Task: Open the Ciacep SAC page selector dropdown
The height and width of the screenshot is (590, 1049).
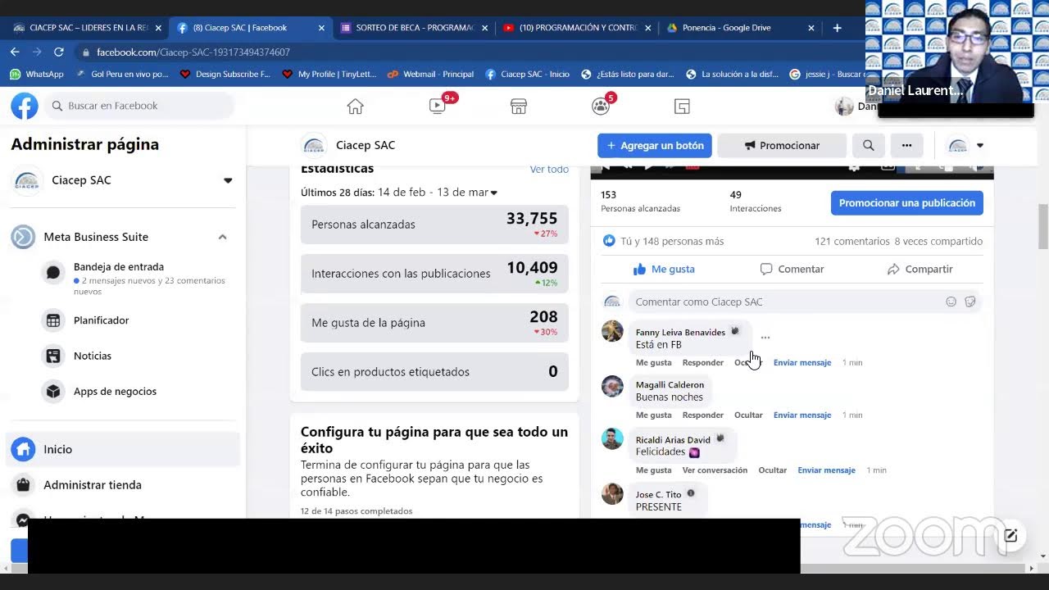Action: pyautogui.click(x=228, y=180)
